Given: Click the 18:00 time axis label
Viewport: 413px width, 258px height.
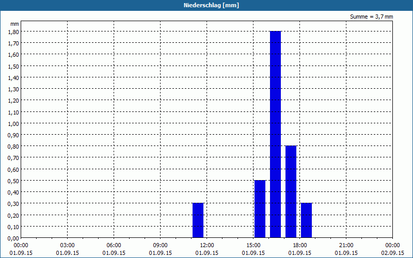Looking at the screenshot, I should click(x=300, y=246).
